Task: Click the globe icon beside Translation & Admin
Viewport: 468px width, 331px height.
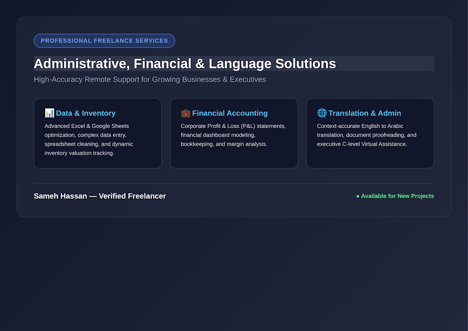Action: (322, 113)
